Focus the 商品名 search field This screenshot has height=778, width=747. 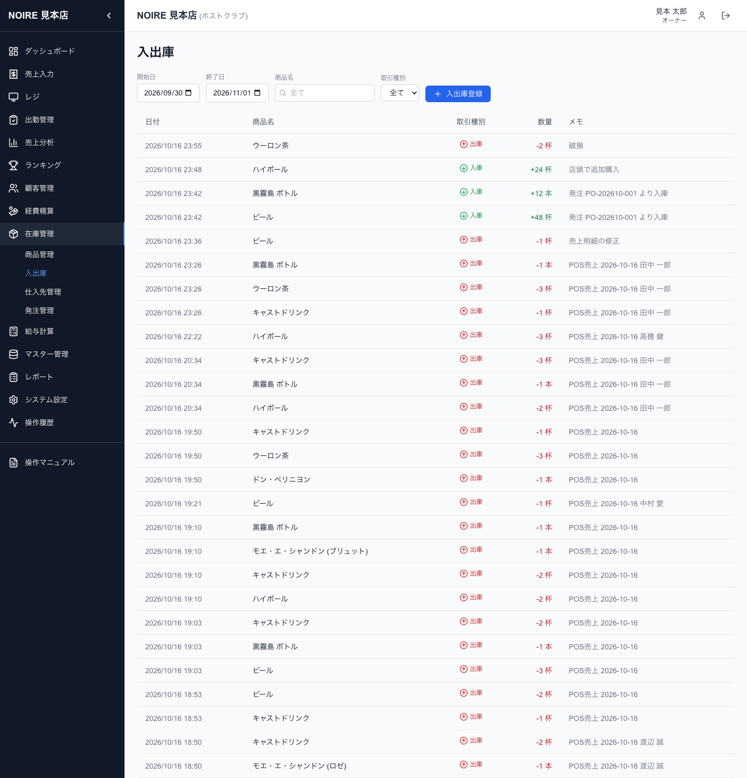[325, 93]
